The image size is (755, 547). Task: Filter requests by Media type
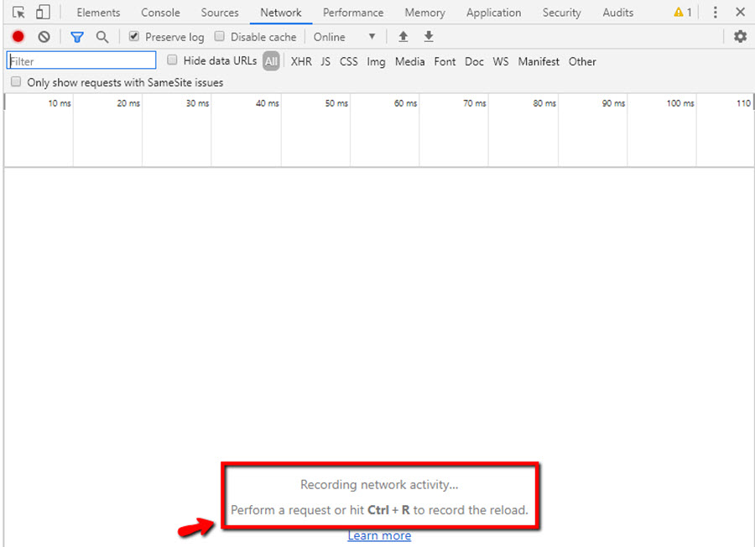[409, 61]
